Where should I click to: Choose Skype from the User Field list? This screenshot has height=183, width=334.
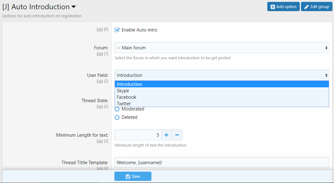tap(123, 91)
